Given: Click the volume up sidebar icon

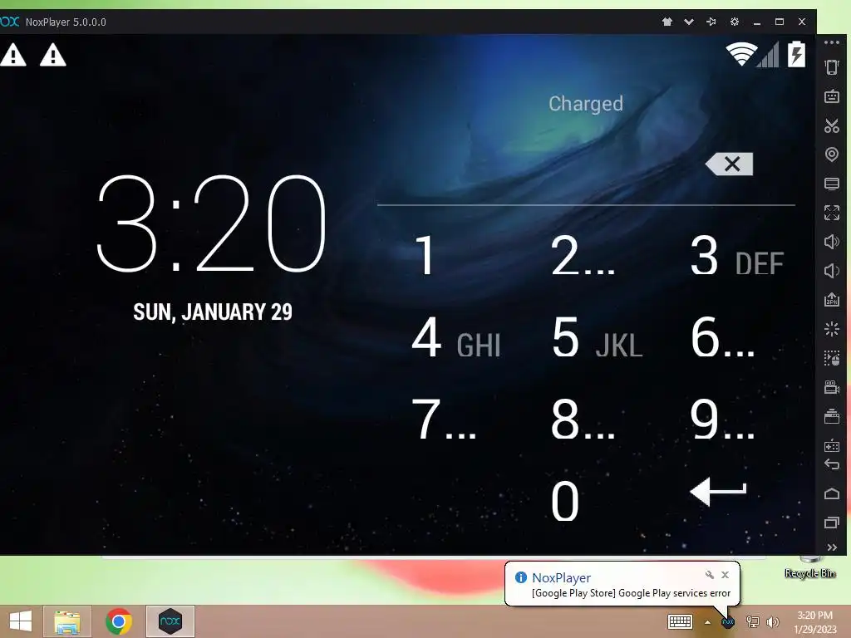Looking at the screenshot, I should click(x=831, y=242).
